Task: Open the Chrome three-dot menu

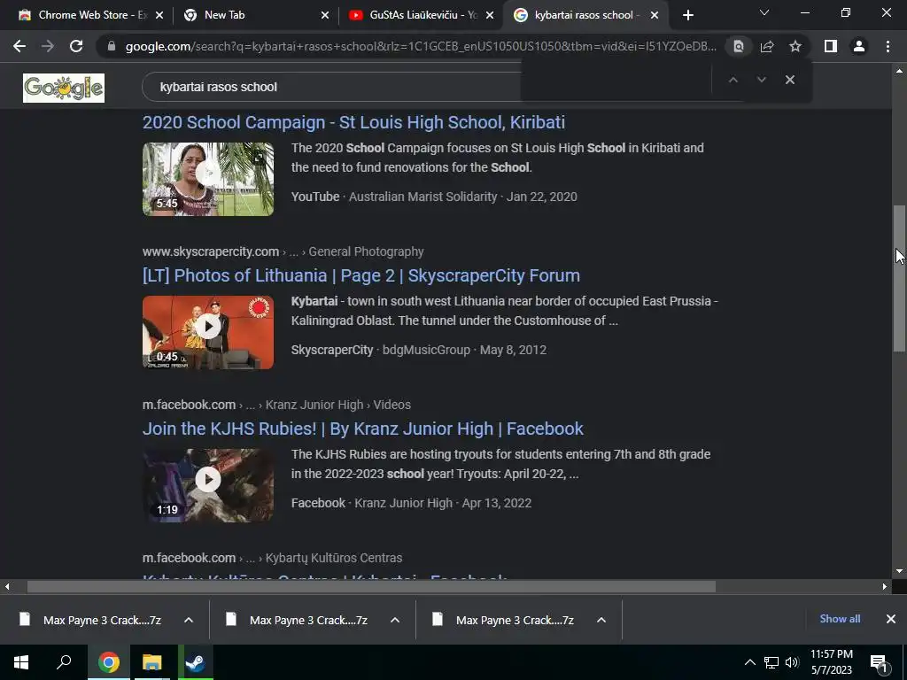Action: click(x=888, y=46)
